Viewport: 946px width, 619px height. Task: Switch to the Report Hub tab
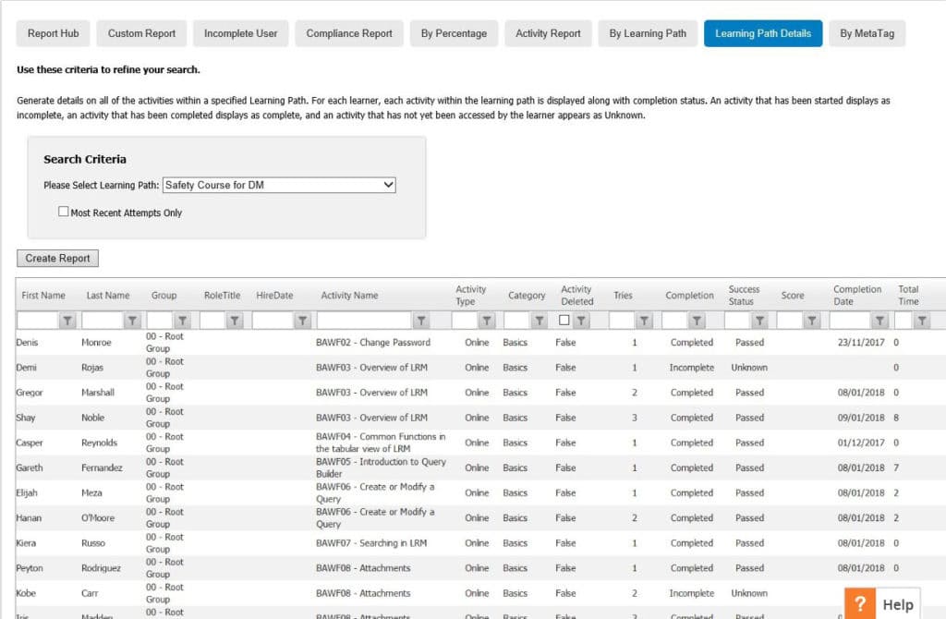(53, 32)
